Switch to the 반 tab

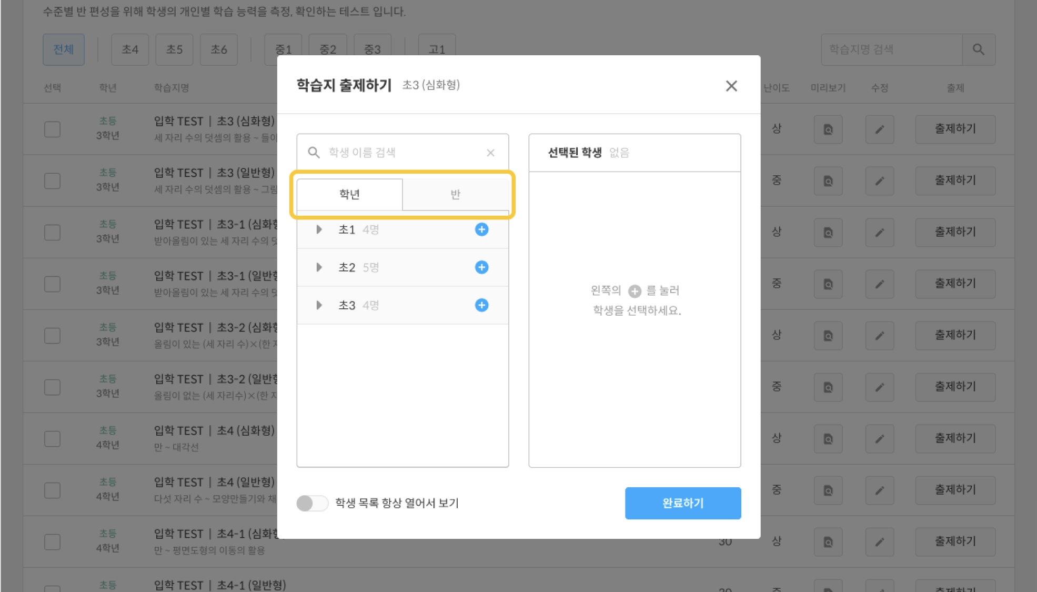455,194
